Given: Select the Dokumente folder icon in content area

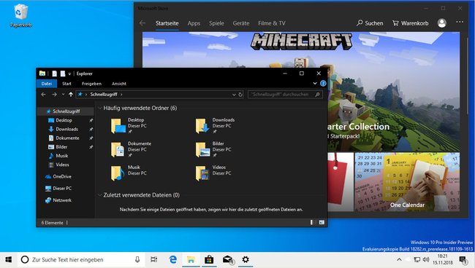Looking at the screenshot, I should point(118,149).
